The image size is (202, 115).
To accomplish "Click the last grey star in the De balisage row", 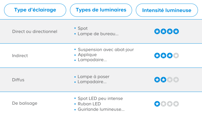I will [x=176, y=104].
